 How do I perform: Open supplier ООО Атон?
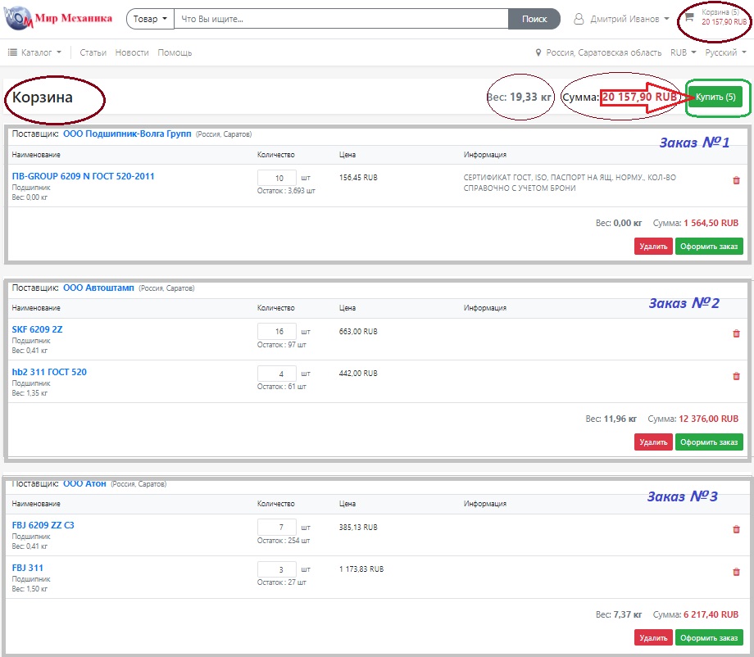84,483
